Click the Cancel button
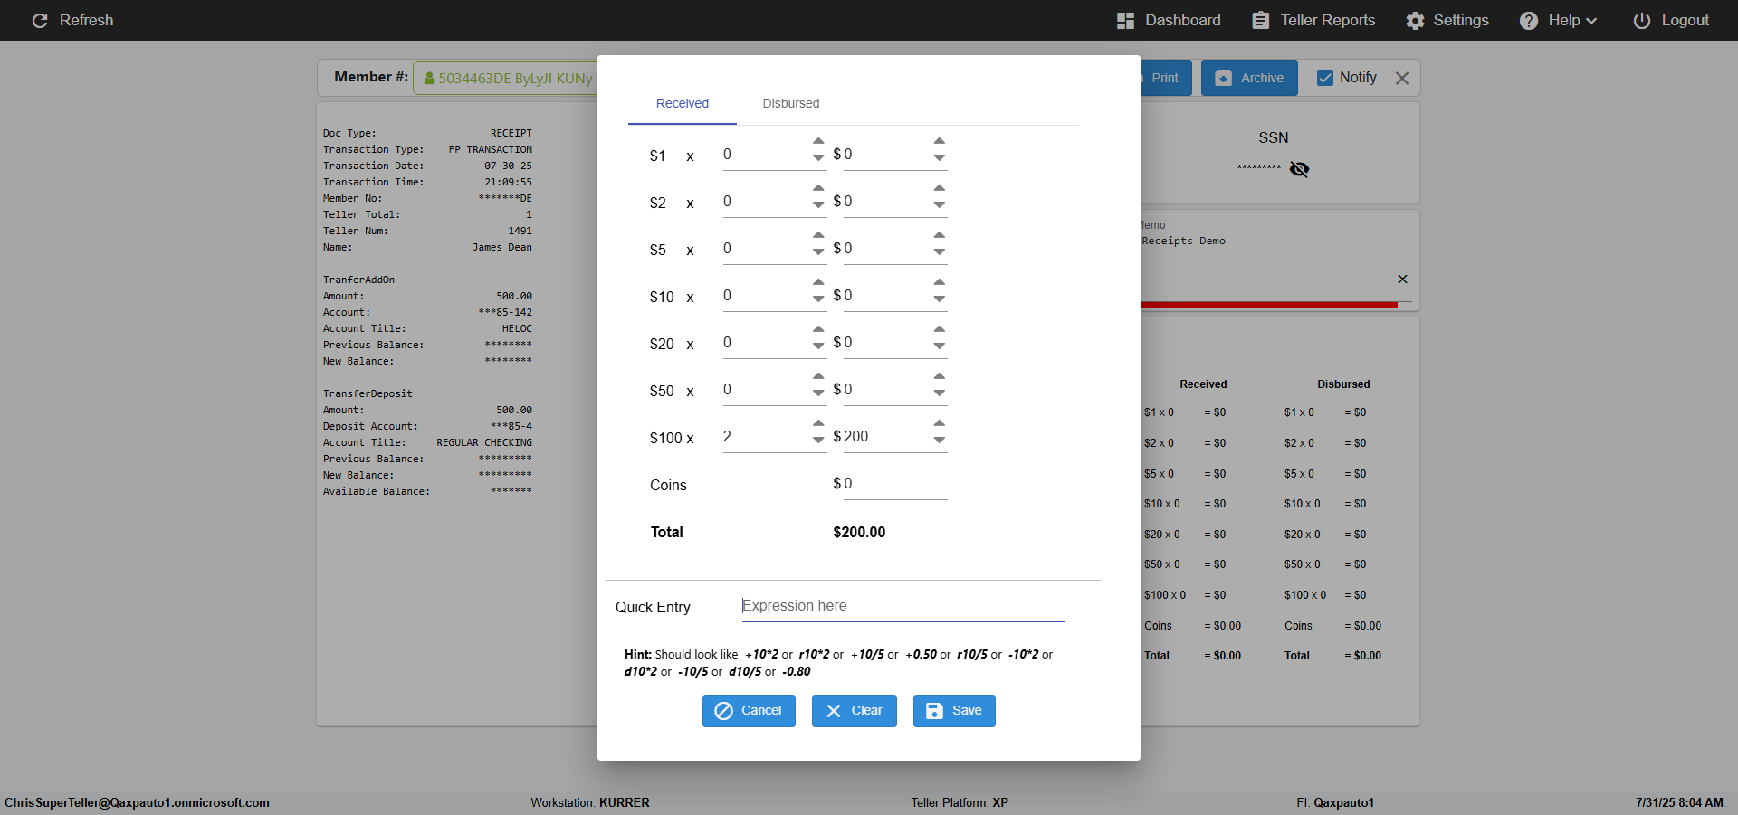This screenshot has width=1738, height=815. click(x=749, y=711)
